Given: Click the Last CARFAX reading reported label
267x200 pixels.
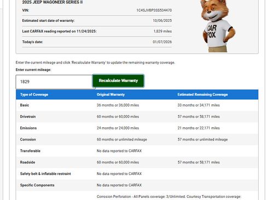Looking at the screenshot, I should (x=59, y=31).
